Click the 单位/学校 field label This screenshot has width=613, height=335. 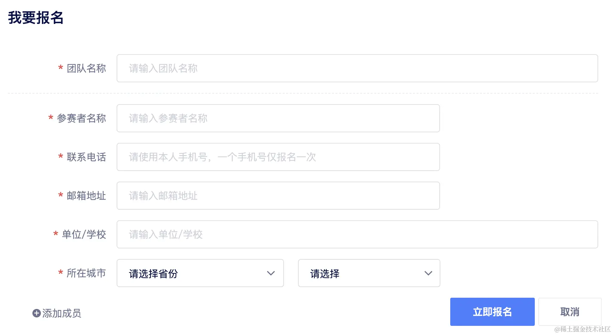point(84,234)
